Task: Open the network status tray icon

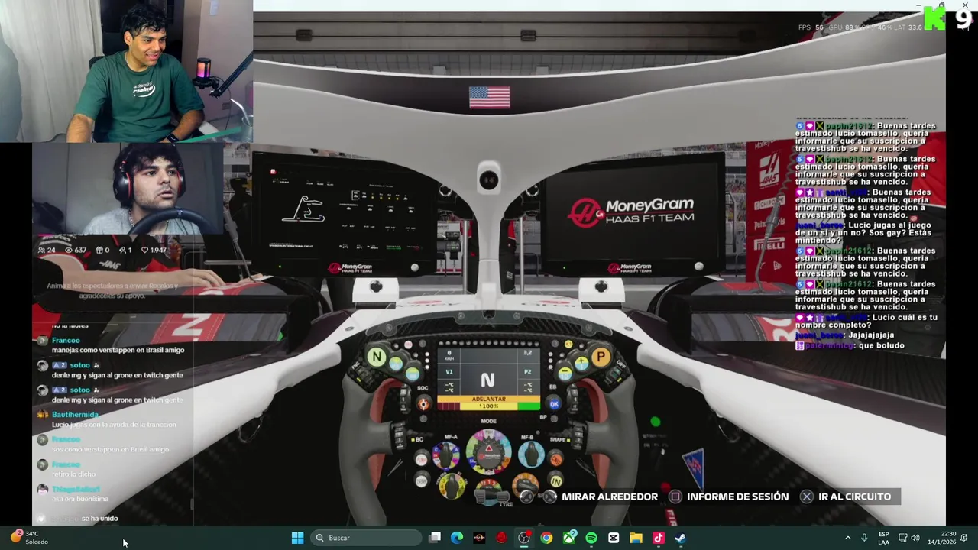Action: (x=902, y=538)
